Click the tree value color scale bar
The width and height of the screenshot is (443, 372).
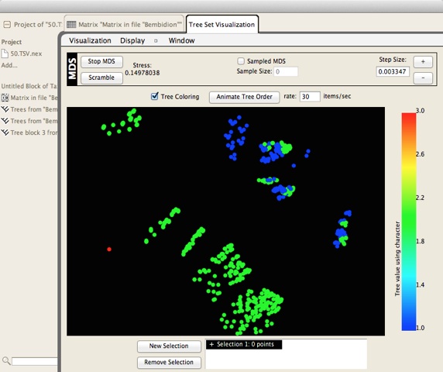click(408, 222)
